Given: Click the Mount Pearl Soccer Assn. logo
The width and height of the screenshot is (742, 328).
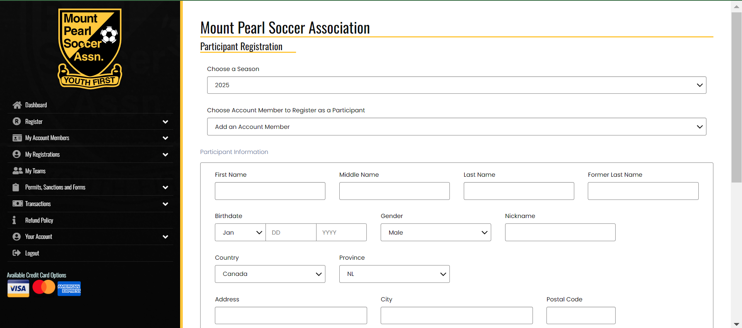Looking at the screenshot, I should [x=90, y=49].
